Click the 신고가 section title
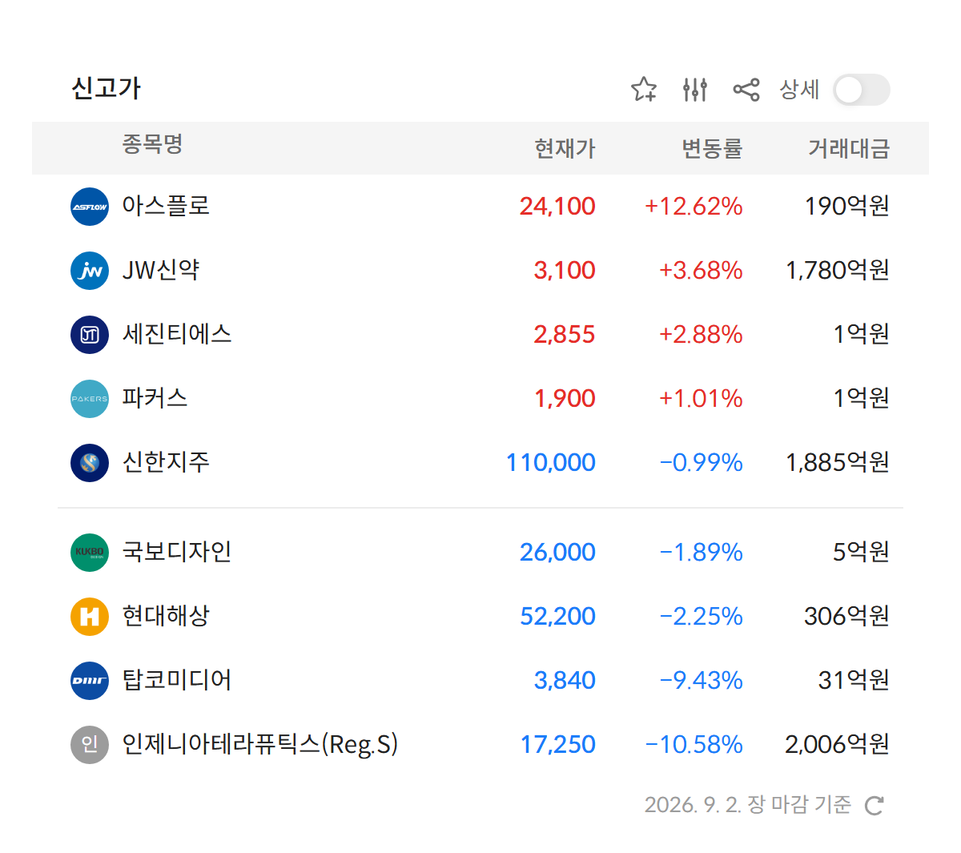Screen dimensions: 961x853 point(107,88)
